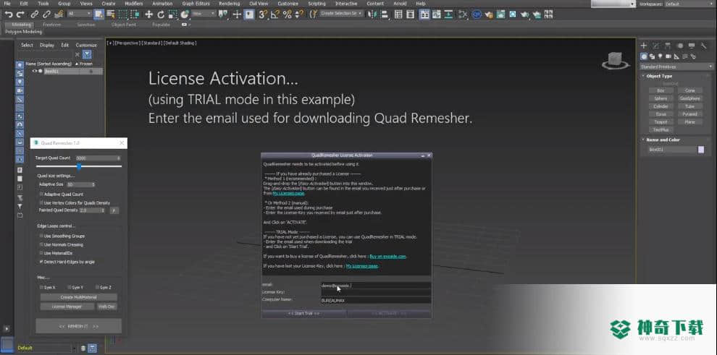Viewport: 717px width, 355px height.
Task: Open the Modifiers menu
Action: point(134,4)
